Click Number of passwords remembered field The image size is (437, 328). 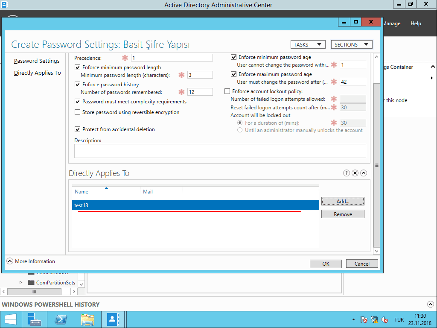coord(200,92)
